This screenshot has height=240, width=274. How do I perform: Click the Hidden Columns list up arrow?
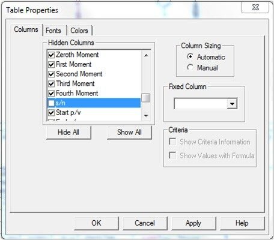146,55
